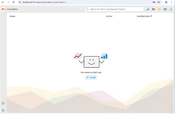175x114 pixels.
Task: Click the browser address bar URL
Action: (44, 2)
